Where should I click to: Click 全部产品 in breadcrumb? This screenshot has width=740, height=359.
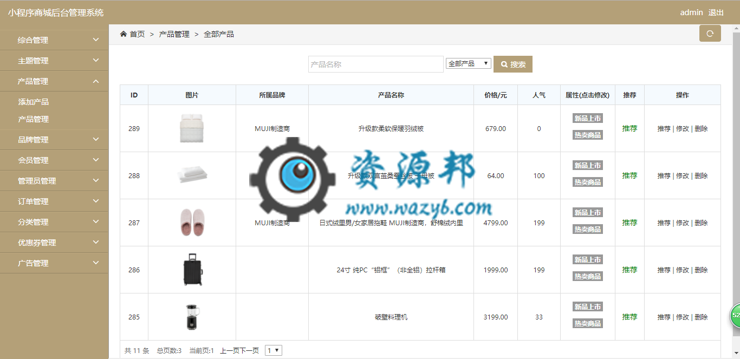[219, 34]
